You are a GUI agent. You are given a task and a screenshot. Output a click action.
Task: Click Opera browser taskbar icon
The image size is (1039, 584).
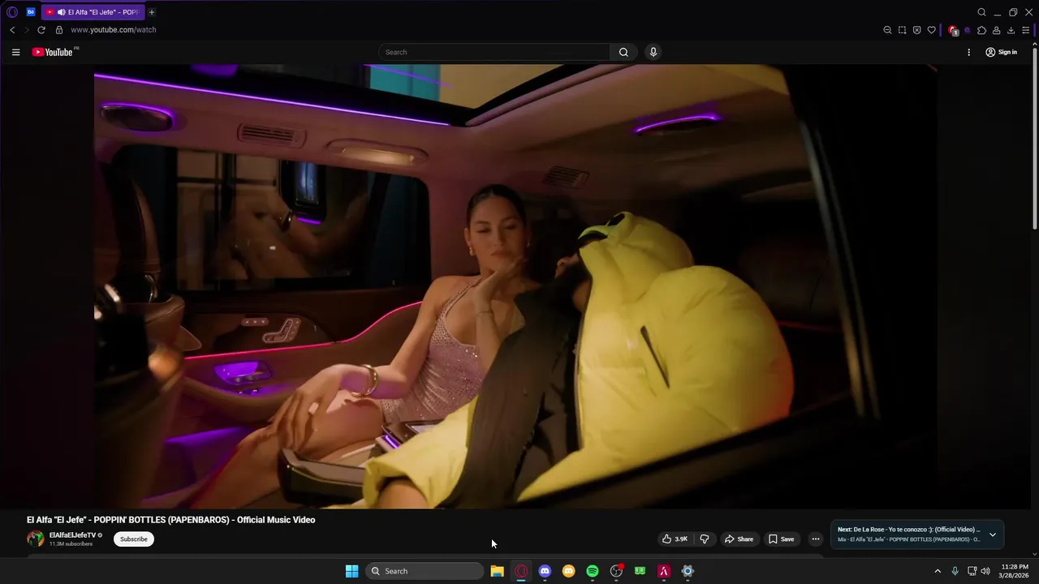pyautogui.click(x=521, y=571)
